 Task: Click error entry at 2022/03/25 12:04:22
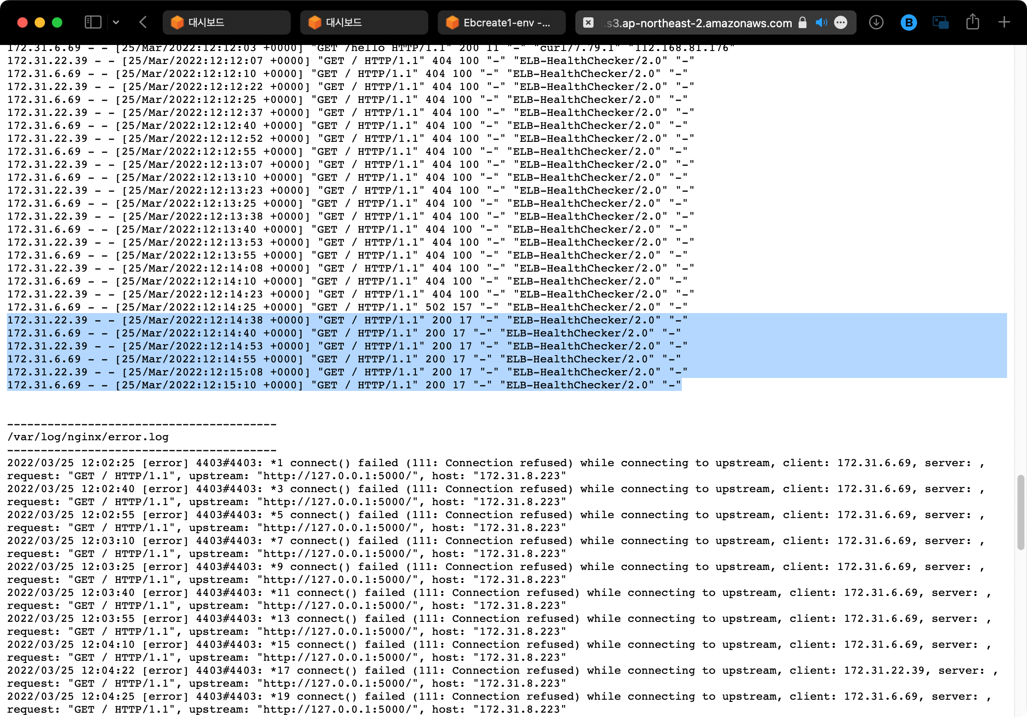pyautogui.click(x=503, y=677)
